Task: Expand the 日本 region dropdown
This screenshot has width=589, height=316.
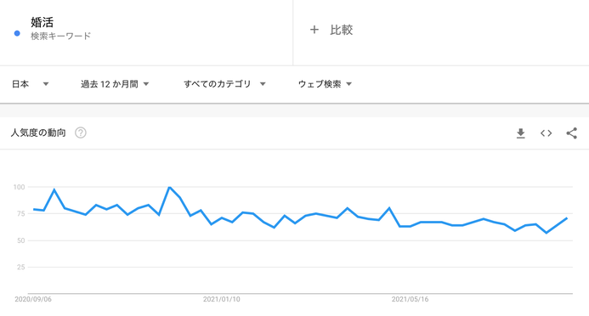Action: [x=30, y=84]
